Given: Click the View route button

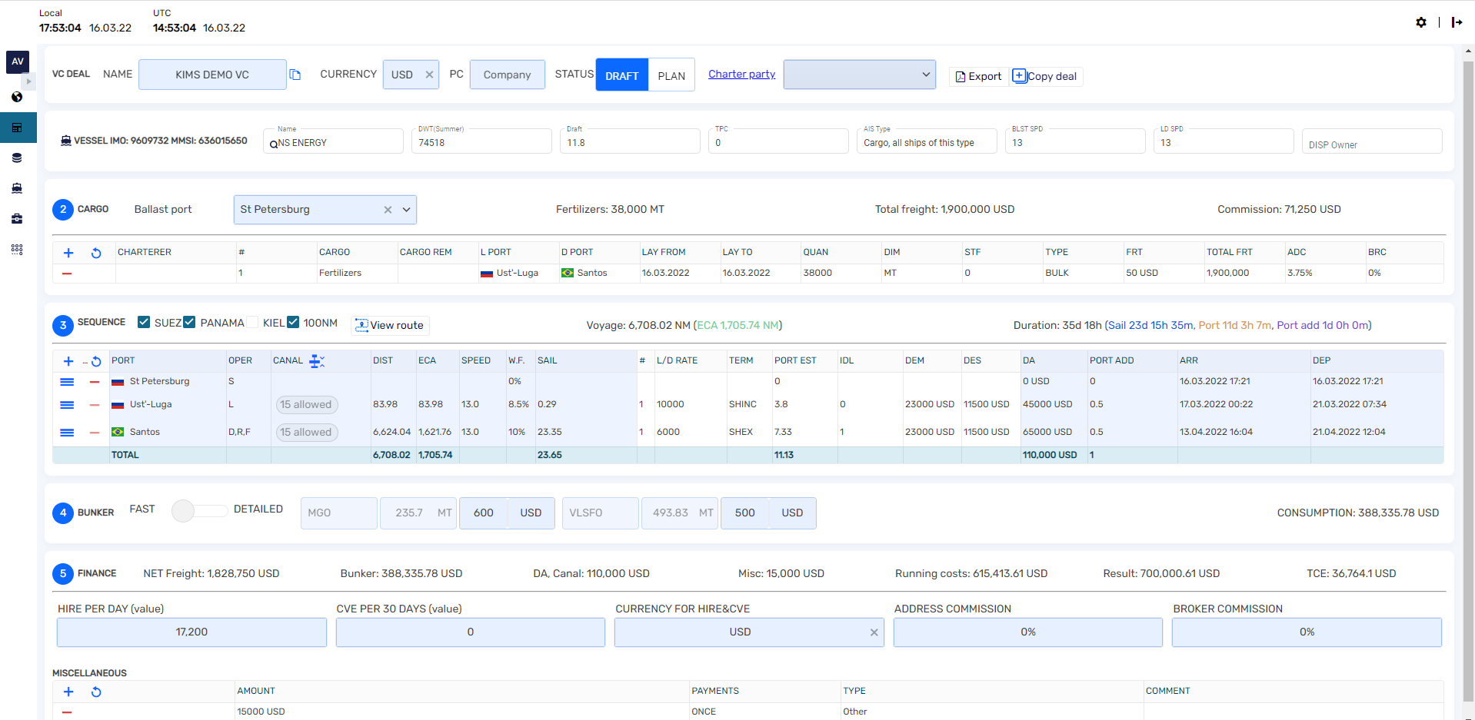Looking at the screenshot, I should [x=390, y=325].
